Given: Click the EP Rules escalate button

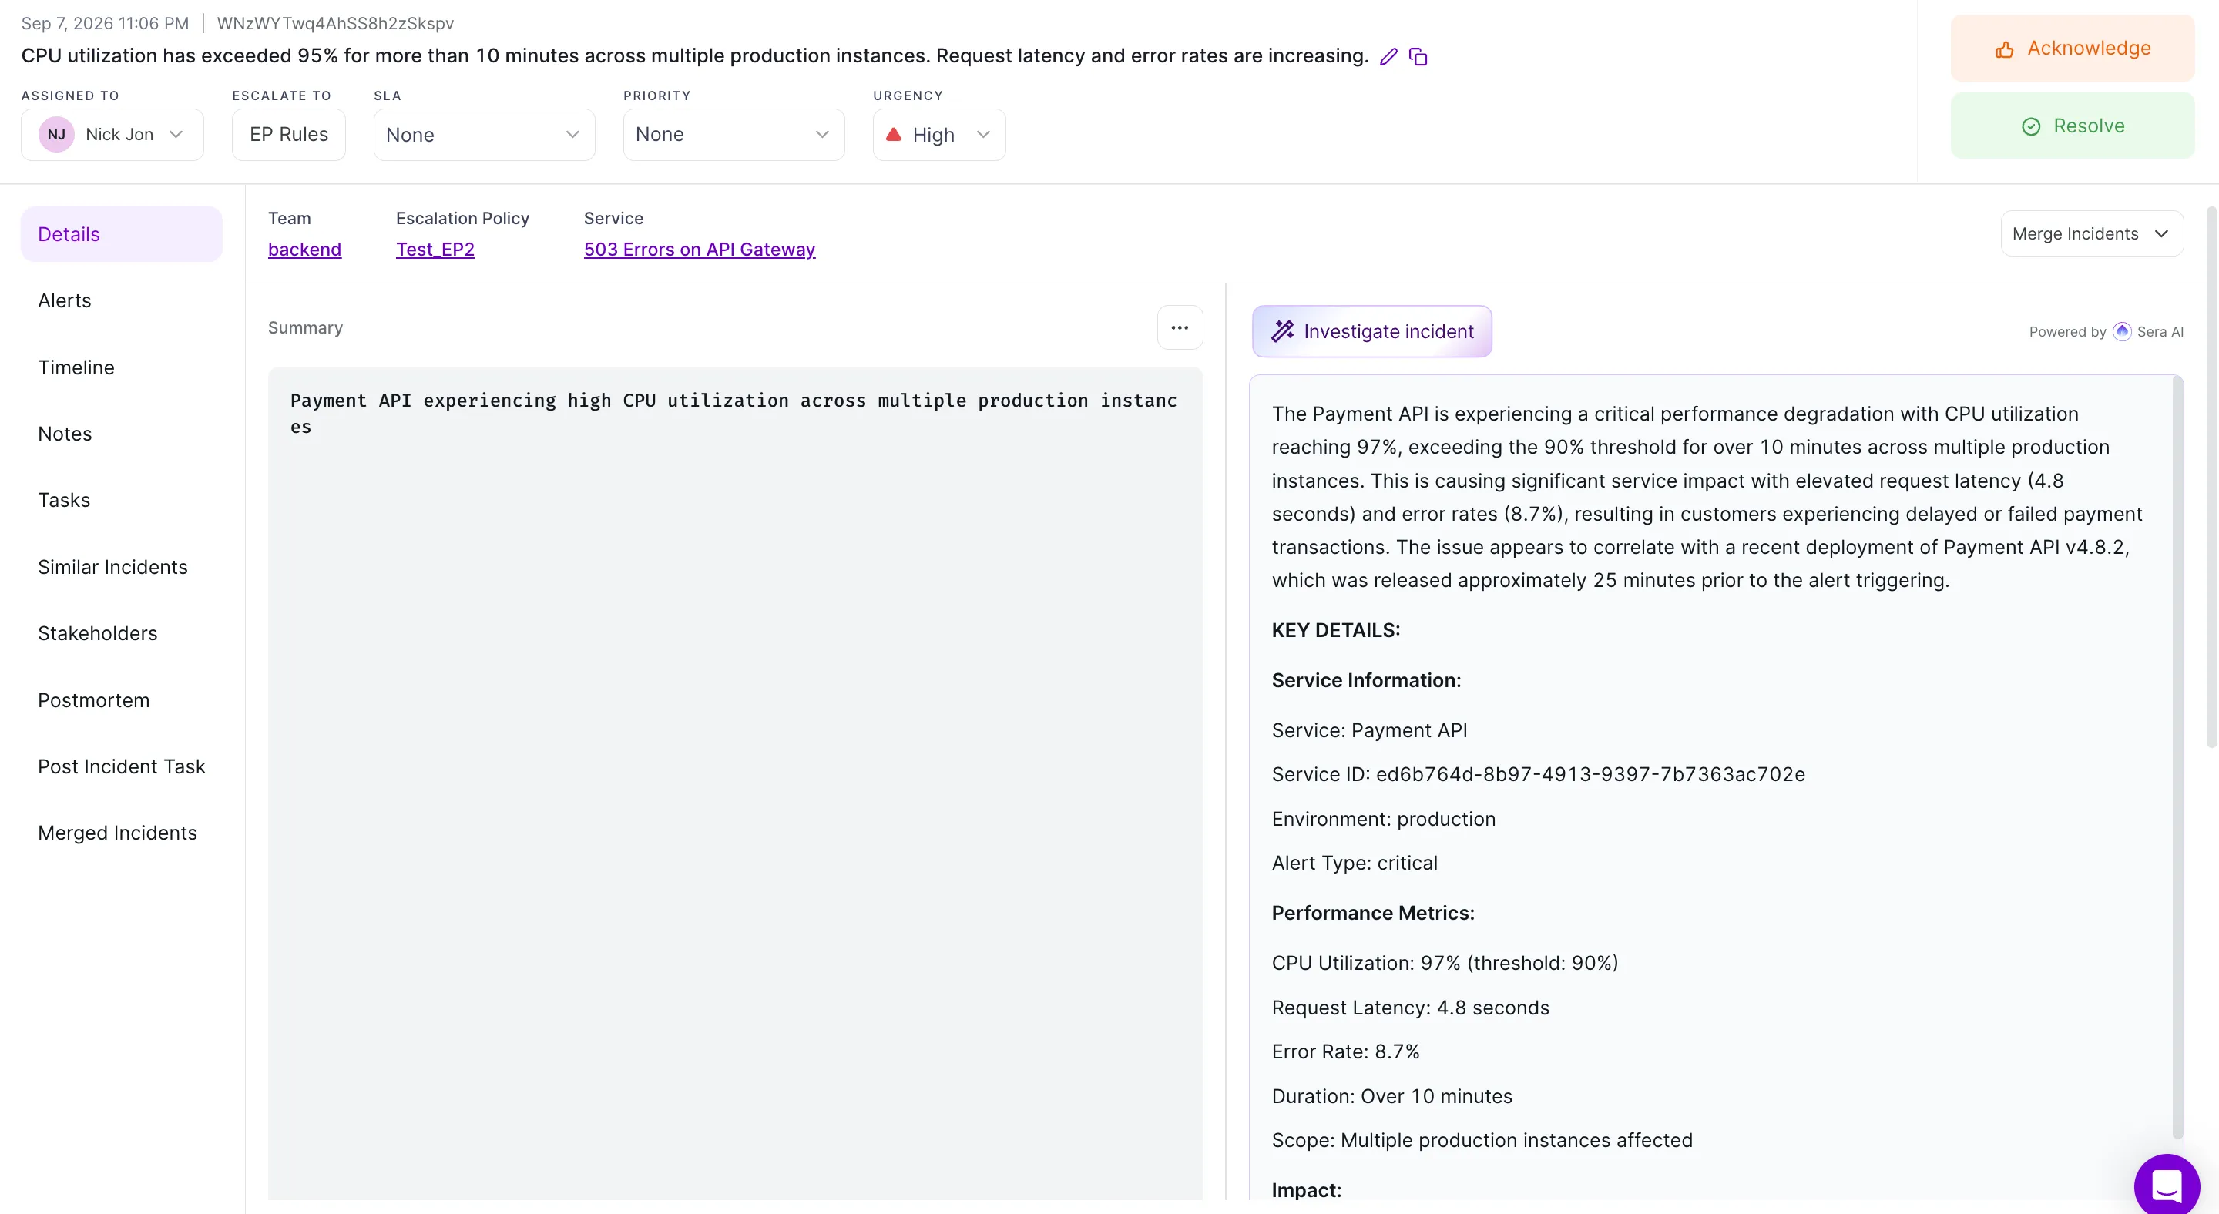Looking at the screenshot, I should pyautogui.click(x=289, y=134).
